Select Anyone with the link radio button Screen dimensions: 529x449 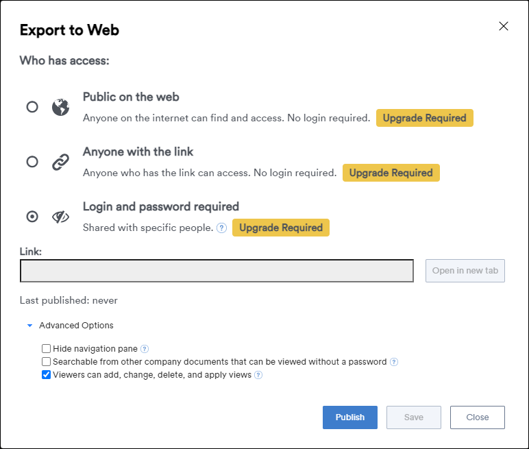[x=32, y=162]
